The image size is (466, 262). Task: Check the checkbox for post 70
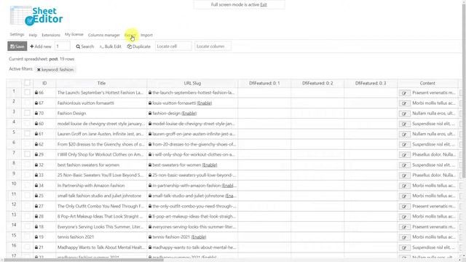tap(27, 114)
